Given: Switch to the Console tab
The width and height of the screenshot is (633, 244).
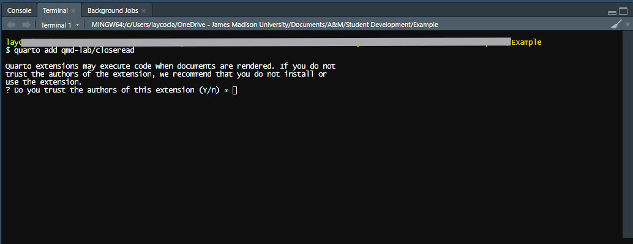Looking at the screenshot, I should [20, 10].
